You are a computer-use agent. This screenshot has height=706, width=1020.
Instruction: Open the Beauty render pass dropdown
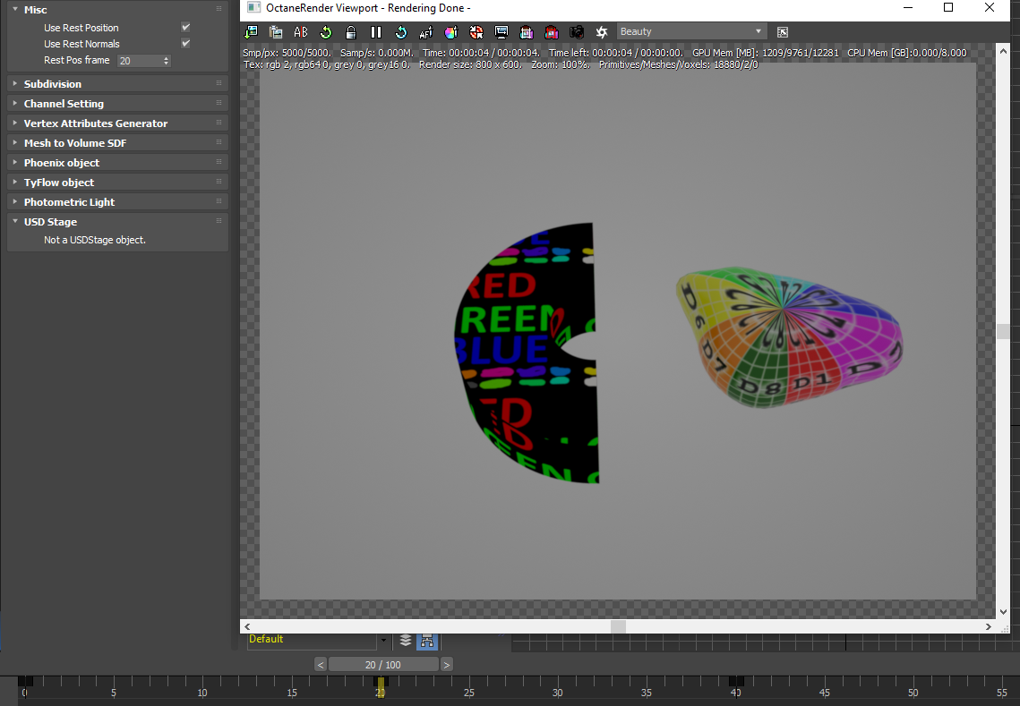[691, 32]
